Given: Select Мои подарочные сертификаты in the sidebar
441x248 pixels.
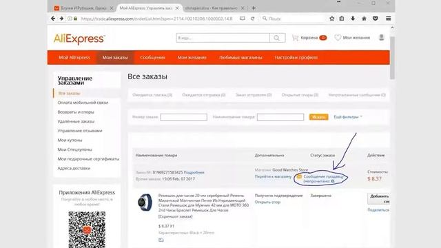Looking at the screenshot, I should click(x=88, y=159).
